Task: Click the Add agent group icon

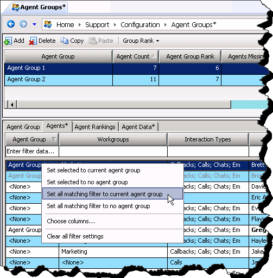Action: [8, 41]
